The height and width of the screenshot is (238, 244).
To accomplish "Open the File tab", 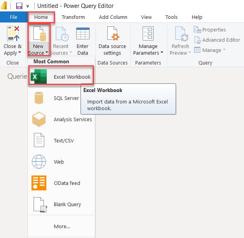I will (13, 17).
